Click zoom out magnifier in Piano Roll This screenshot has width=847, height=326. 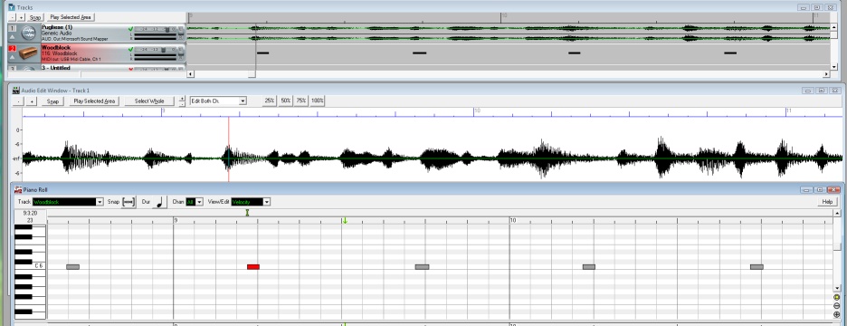pos(837,305)
